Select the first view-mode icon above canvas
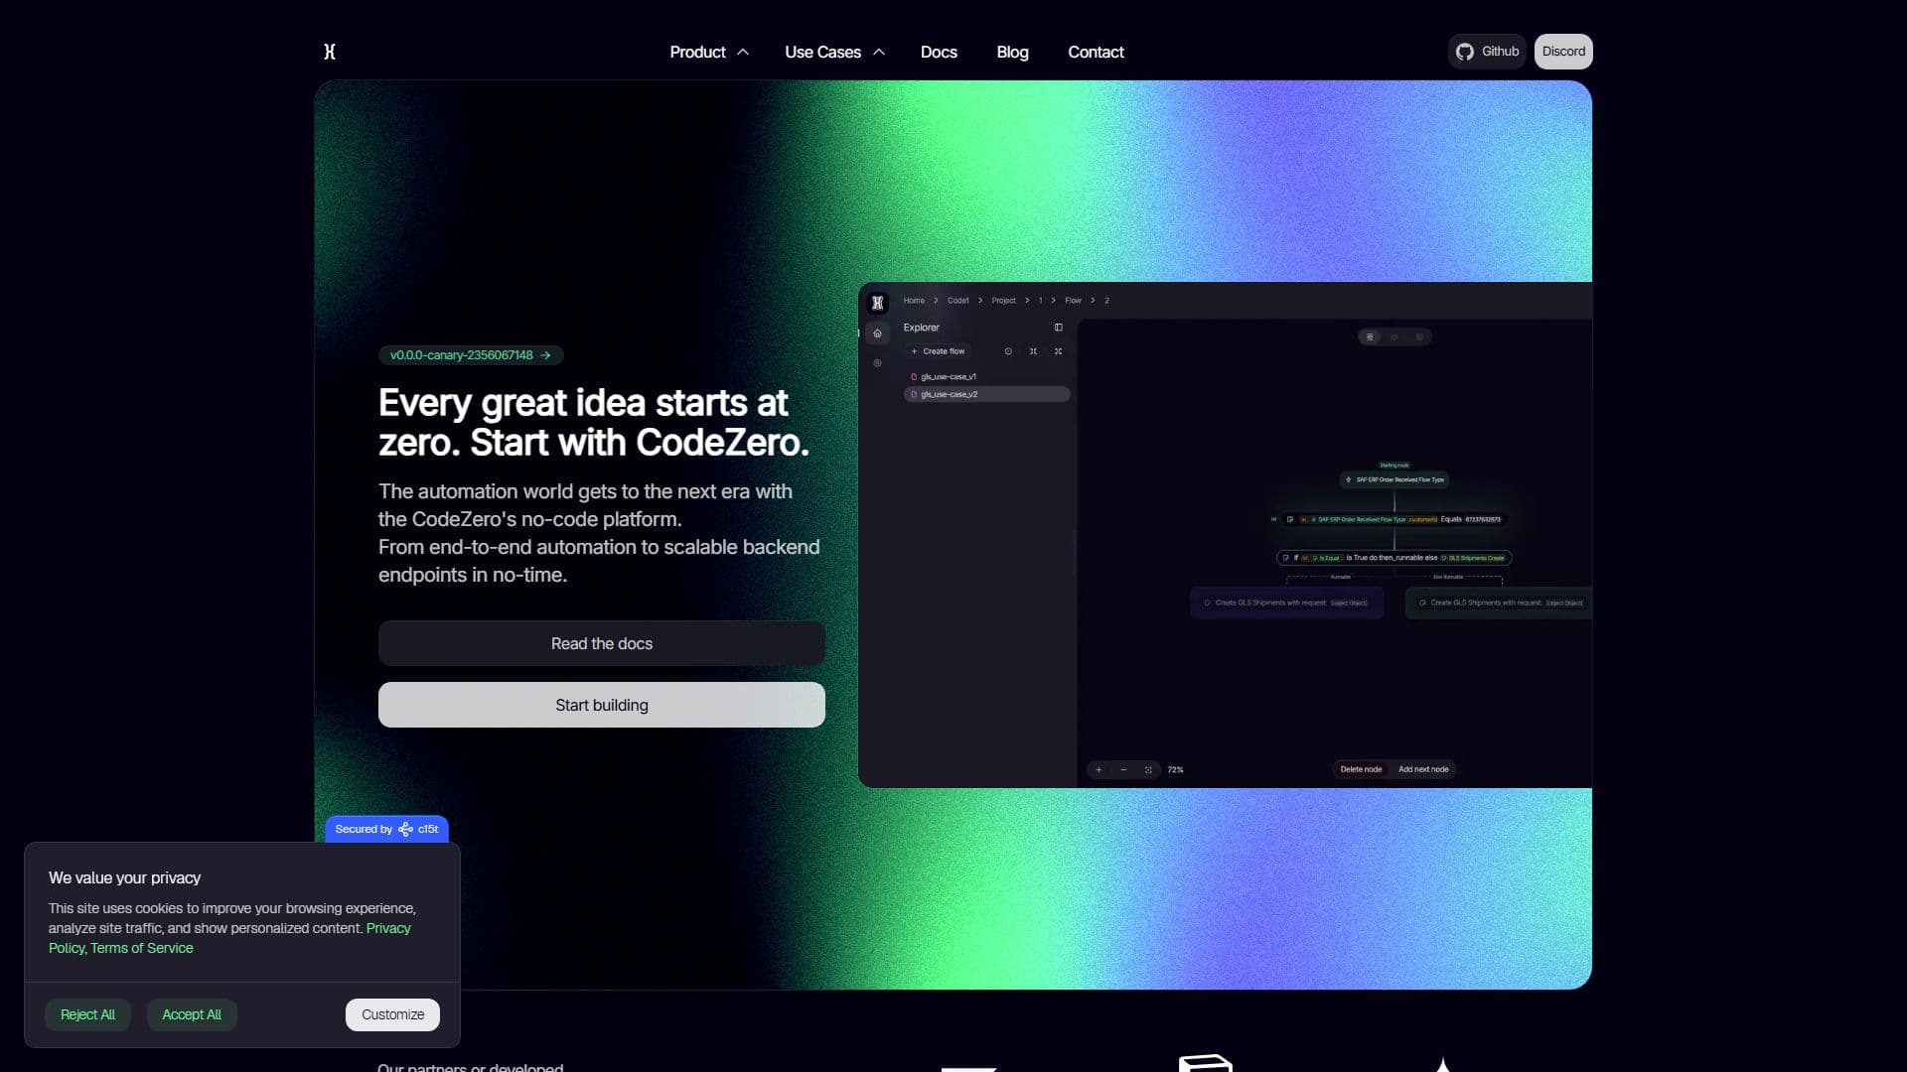The width and height of the screenshot is (1907, 1072). click(x=1370, y=337)
